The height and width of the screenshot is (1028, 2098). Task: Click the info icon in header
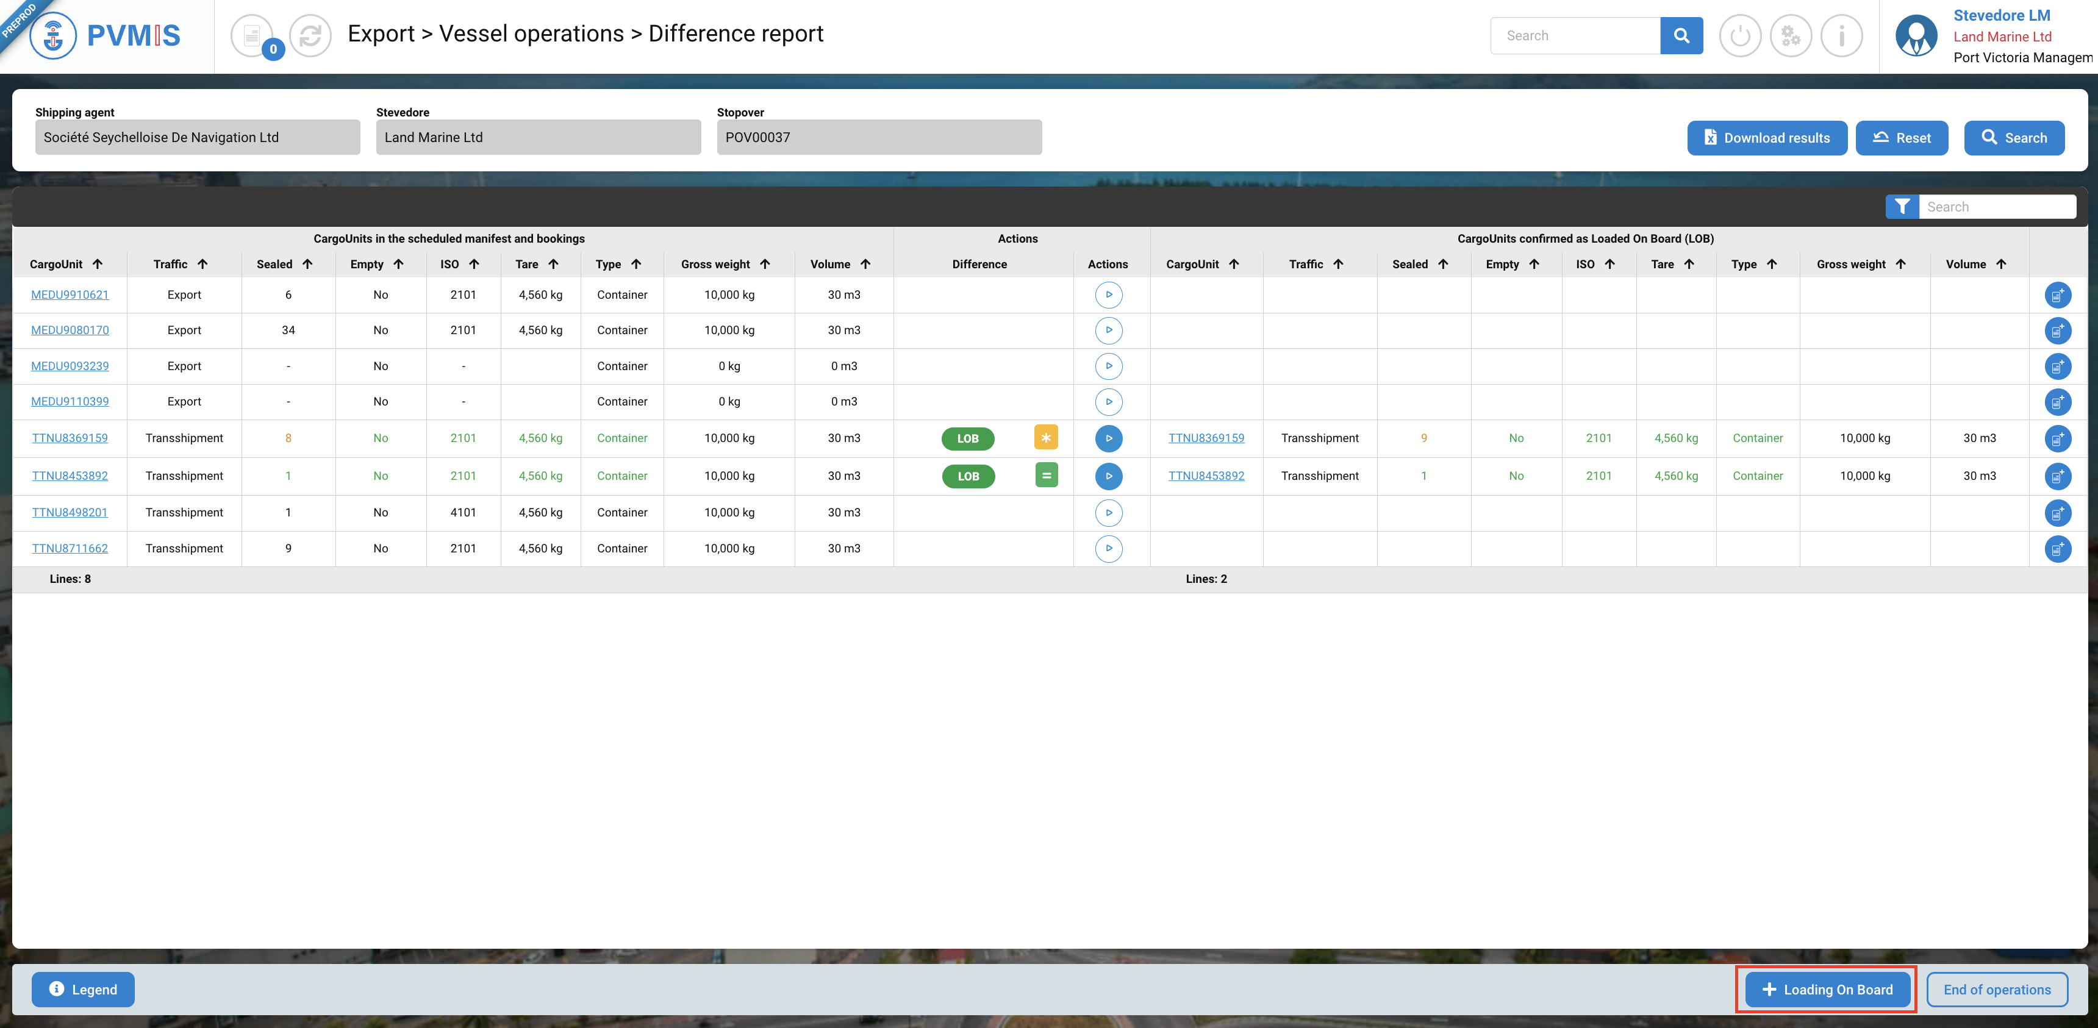point(1841,36)
